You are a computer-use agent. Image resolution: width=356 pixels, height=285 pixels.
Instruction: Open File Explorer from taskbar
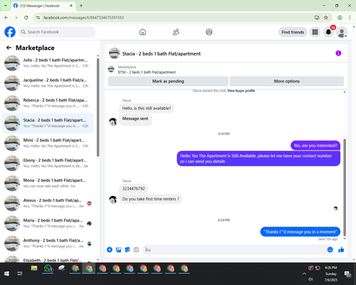(34, 269)
